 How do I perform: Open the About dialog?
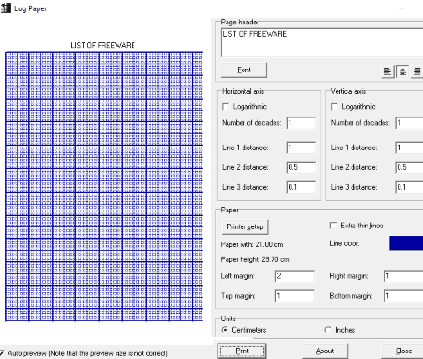click(324, 351)
